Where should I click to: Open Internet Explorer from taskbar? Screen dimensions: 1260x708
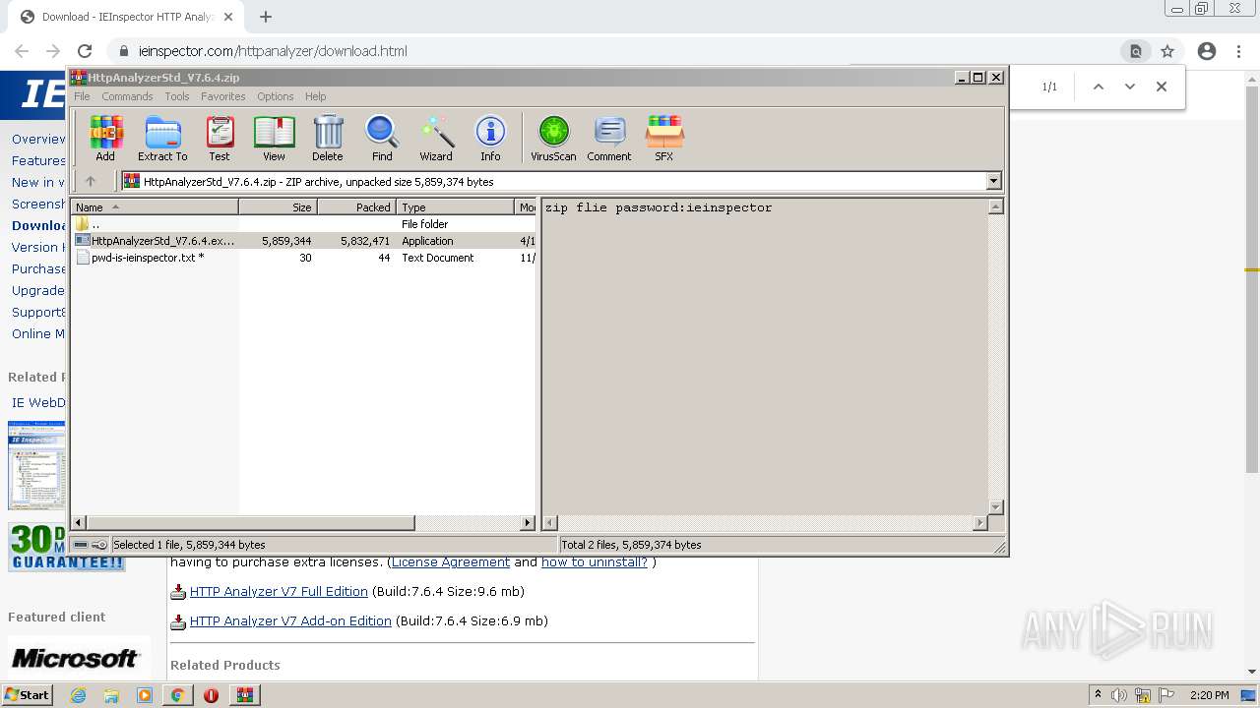click(78, 695)
